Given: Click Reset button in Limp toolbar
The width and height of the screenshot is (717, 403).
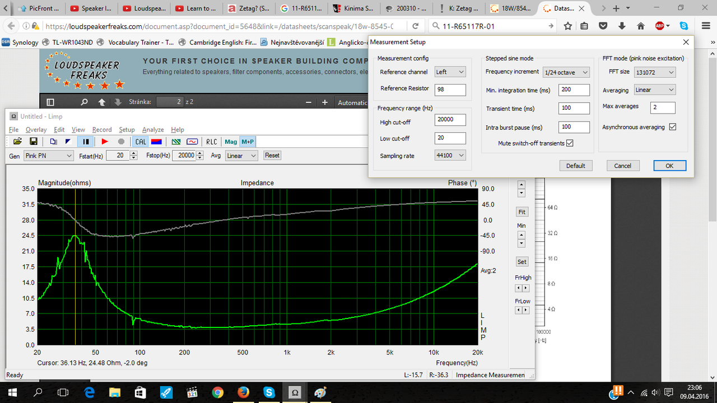Looking at the screenshot, I should [x=272, y=156].
